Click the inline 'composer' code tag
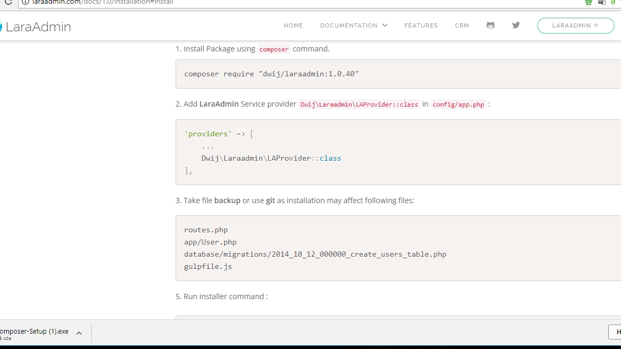The width and height of the screenshot is (621, 349). tap(274, 49)
